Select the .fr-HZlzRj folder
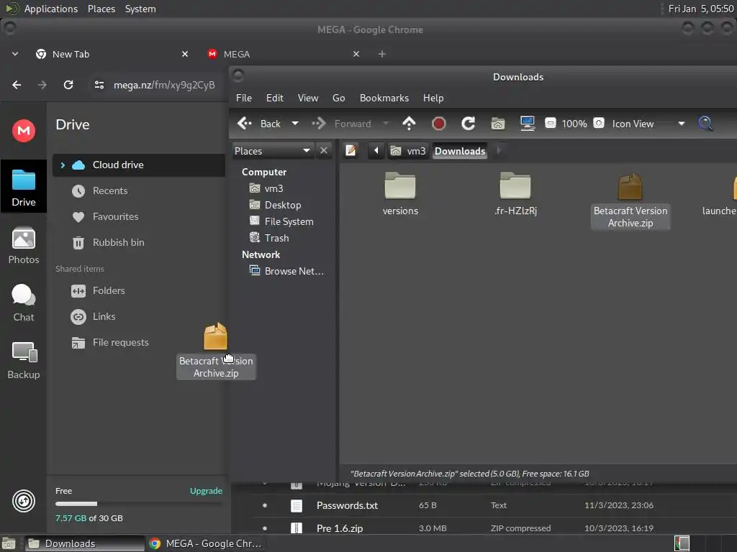This screenshot has height=552, width=737. pyautogui.click(x=515, y=194)
